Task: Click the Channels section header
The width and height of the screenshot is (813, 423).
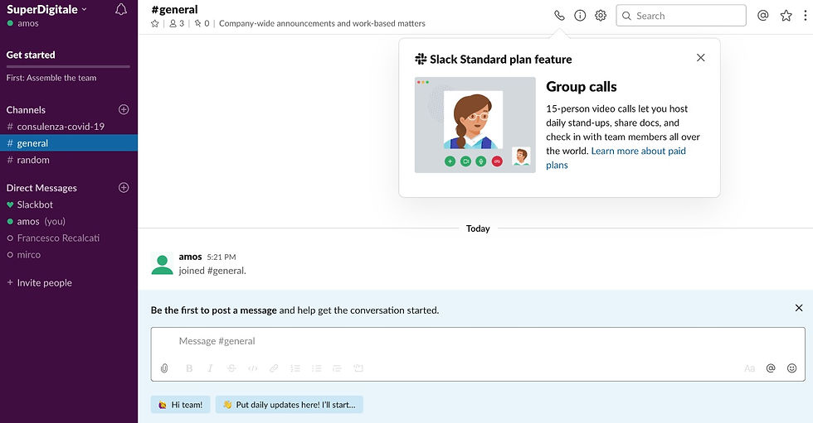Action: point(26,109)
